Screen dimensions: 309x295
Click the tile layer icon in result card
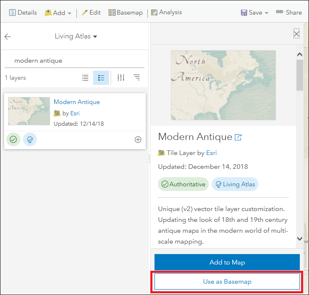click(57, 113)
